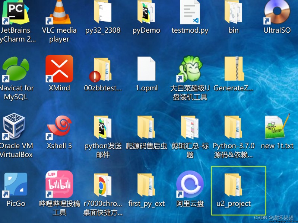Select the r7000chro Chrome folder icon
Screen dimensions: 298x223
(103, 185)
